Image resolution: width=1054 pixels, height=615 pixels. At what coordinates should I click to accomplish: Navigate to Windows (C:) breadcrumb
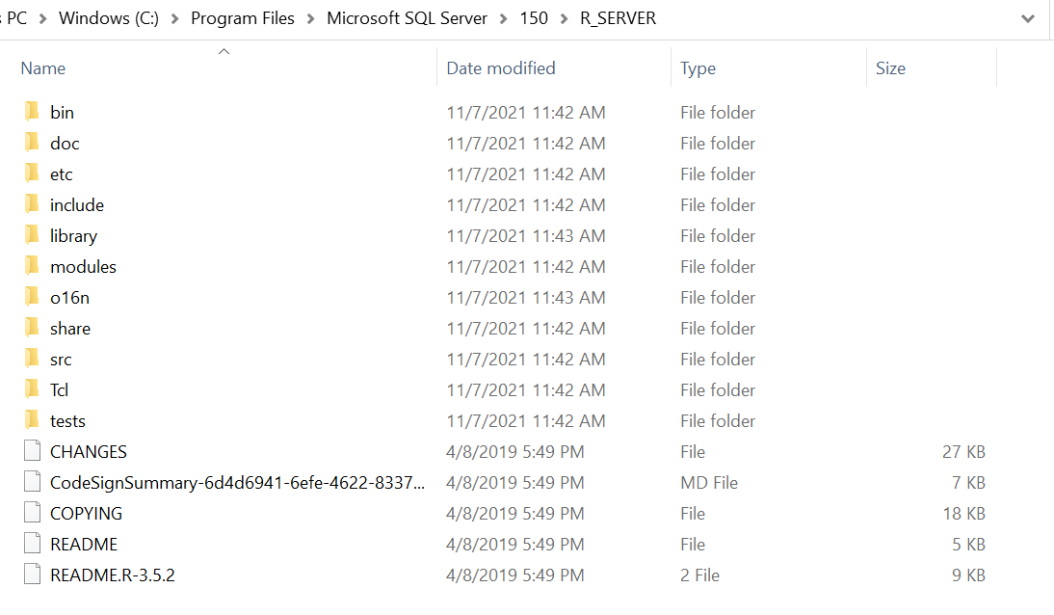[109, 18]
